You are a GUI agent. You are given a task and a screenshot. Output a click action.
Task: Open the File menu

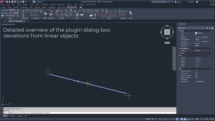pos(3,4)
